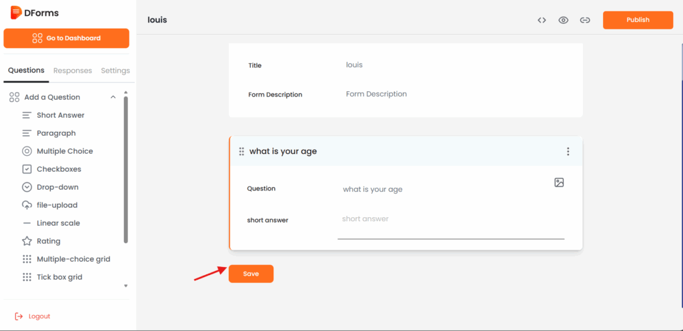Go to Dashboard
The width and height of the screenshot is (683, 331).
[66, 39]
